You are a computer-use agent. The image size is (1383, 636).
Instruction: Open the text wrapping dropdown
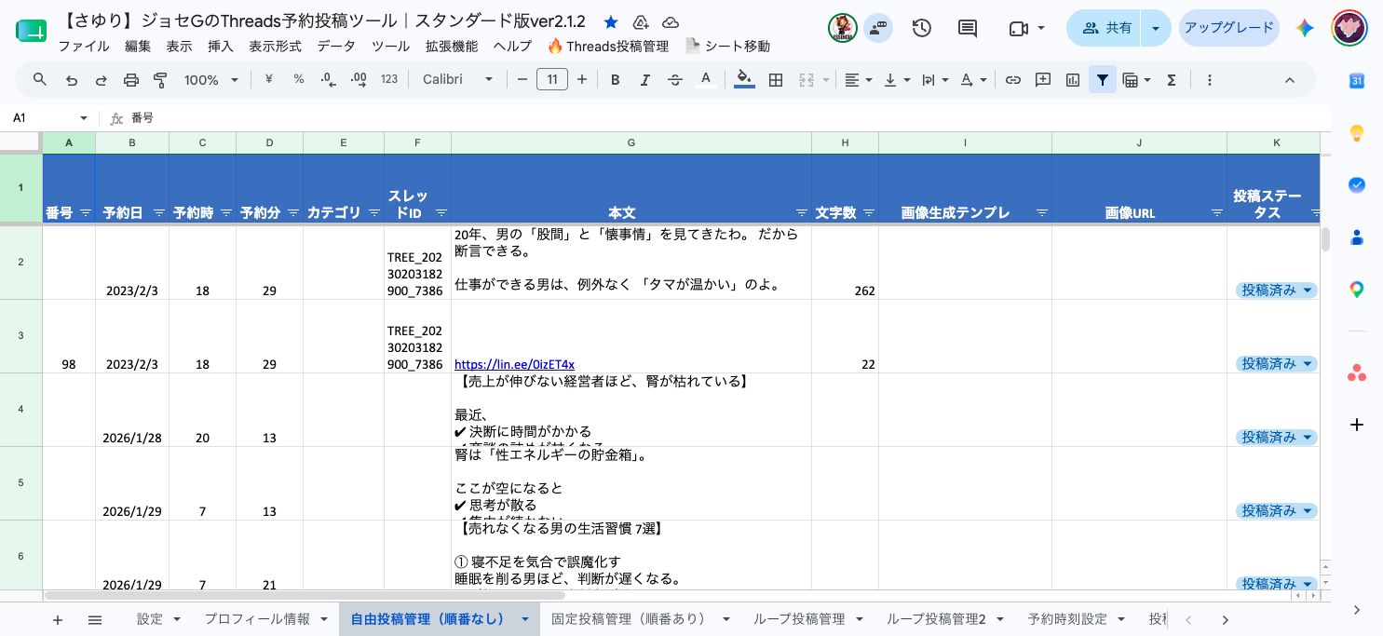click(934, 80)
